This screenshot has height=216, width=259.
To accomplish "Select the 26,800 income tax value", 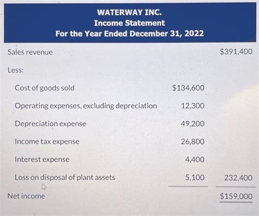I will (x=192, y=141).
